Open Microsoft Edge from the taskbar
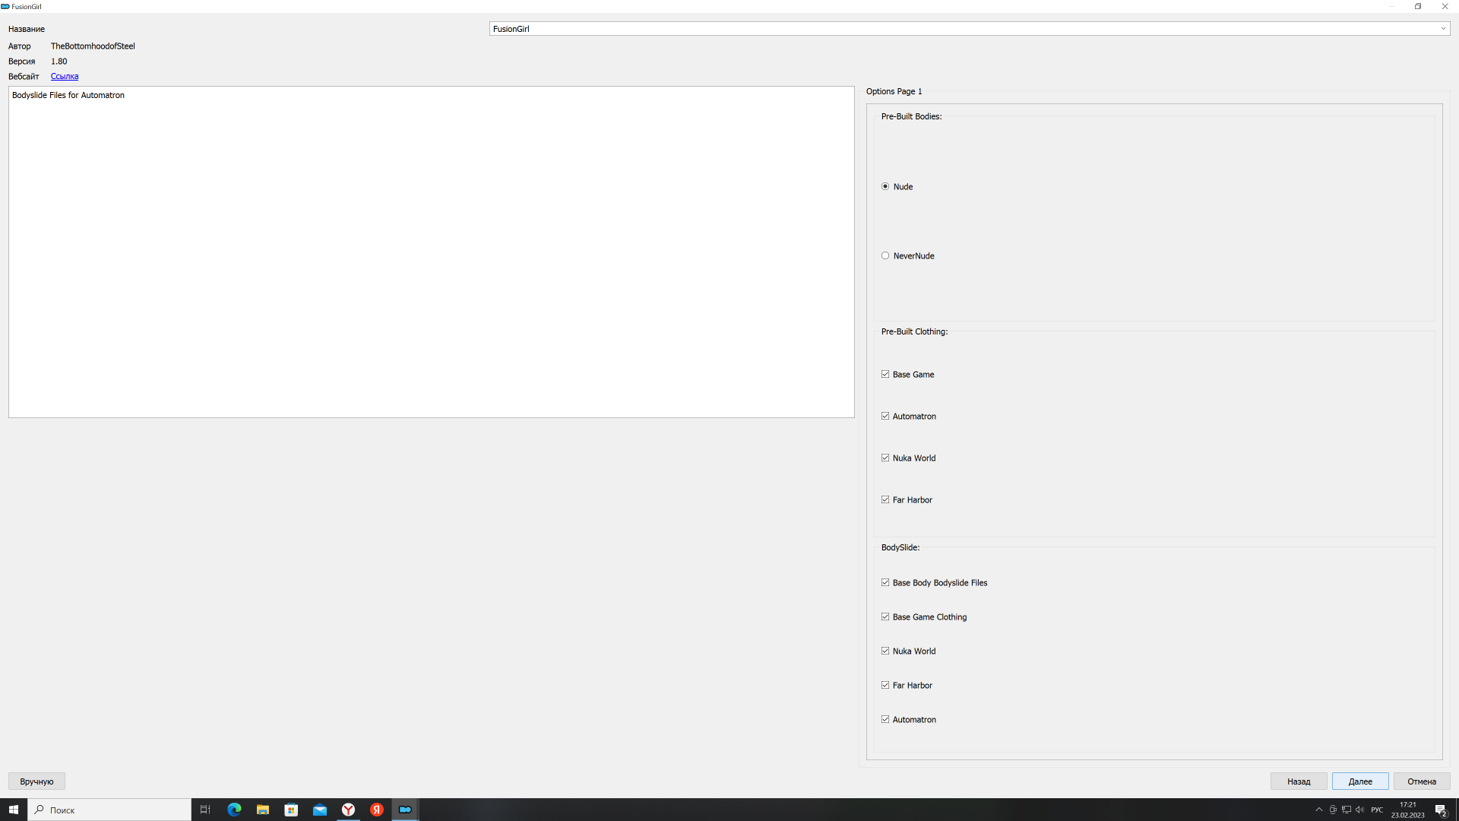1459x821 pixels. pos(234,810)
